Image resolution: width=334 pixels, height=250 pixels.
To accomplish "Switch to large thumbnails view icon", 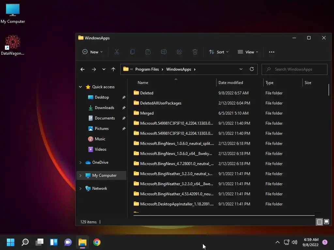I will point(326,222).
